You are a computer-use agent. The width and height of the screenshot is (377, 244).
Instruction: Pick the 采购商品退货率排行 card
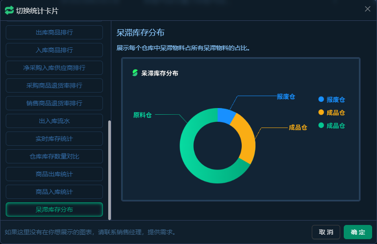point(54,85)
